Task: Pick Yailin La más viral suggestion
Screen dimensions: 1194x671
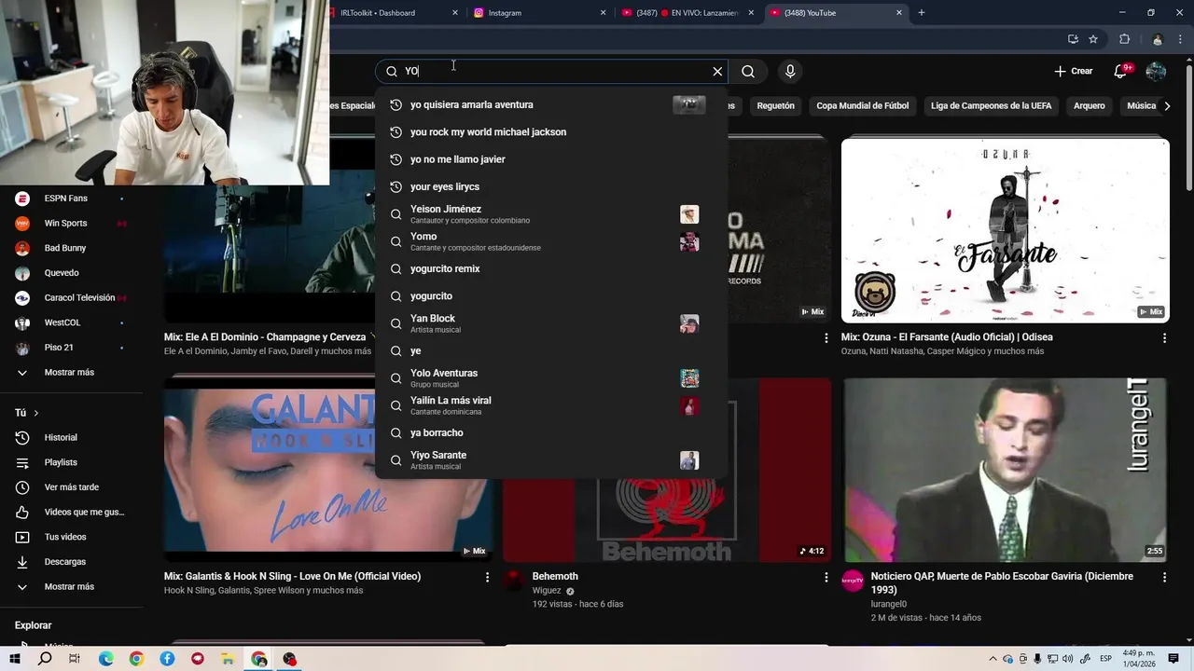Action: pyautogui.click(x=550, y=405)
